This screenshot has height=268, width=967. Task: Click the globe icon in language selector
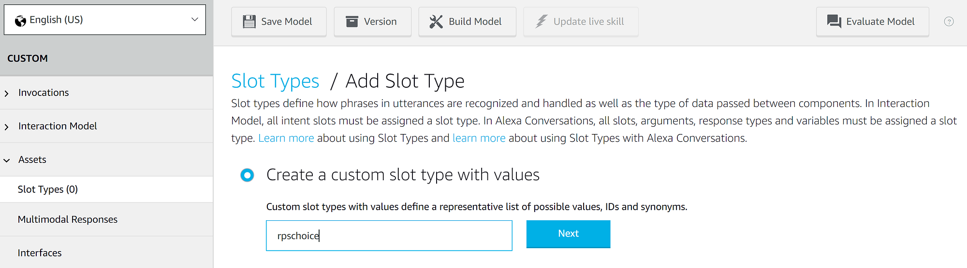coord(20,21)
